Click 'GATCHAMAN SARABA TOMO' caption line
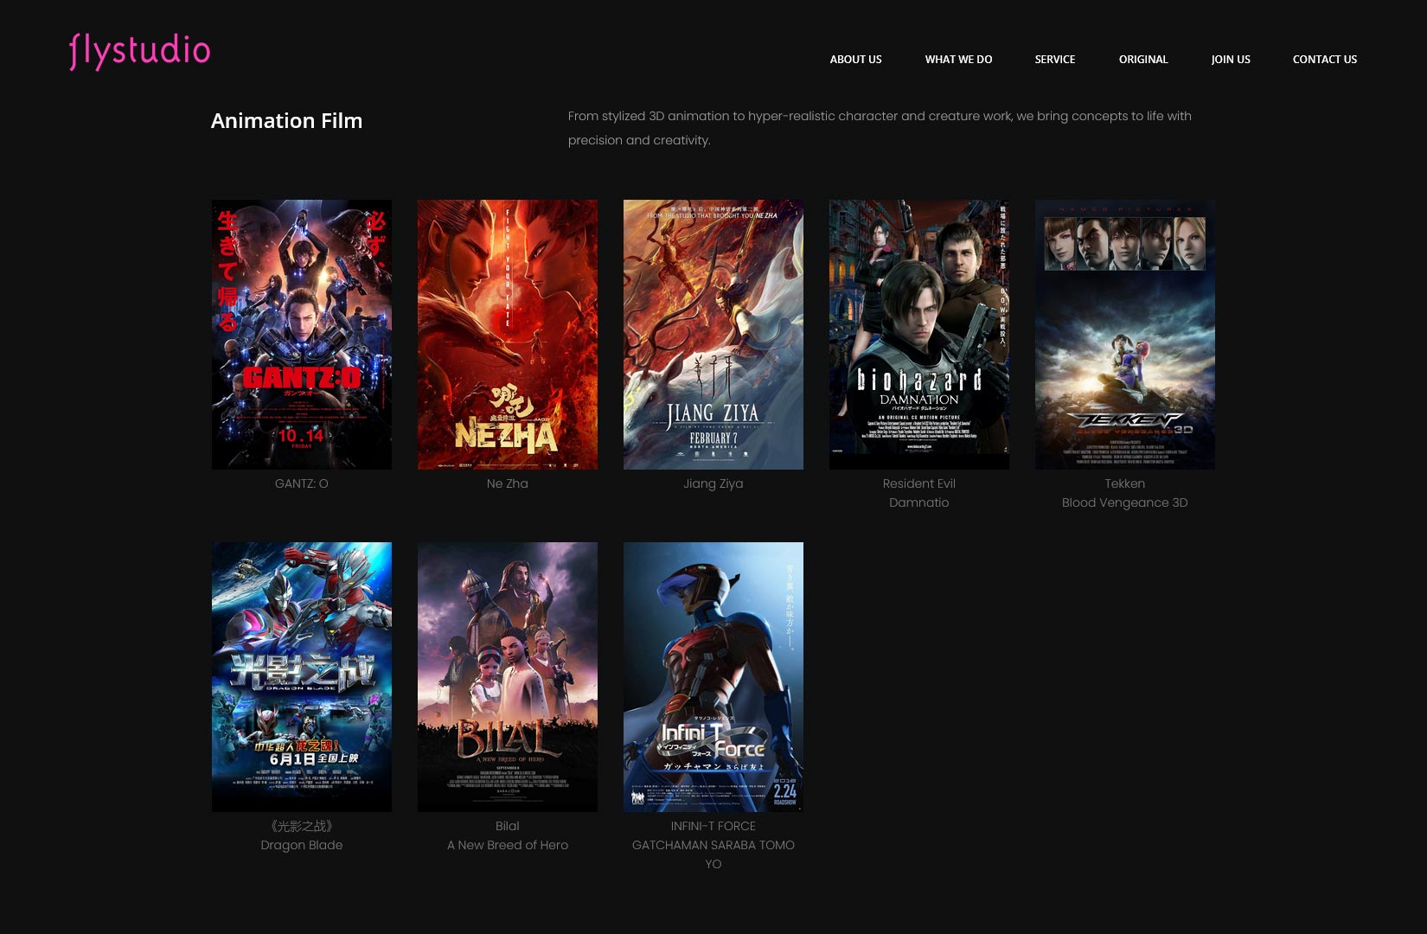1427x934 pixels. [x=713, y=845]
